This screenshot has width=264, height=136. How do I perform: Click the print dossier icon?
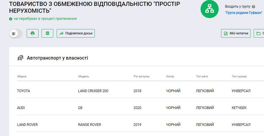[x=33, y=33]
